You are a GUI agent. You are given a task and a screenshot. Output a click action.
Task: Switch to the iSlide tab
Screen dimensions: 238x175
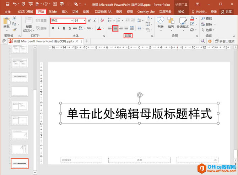pos(53,12)
